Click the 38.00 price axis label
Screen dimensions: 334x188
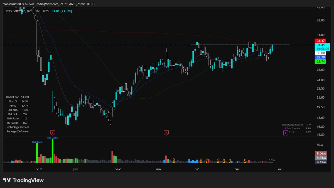point(321,21)
